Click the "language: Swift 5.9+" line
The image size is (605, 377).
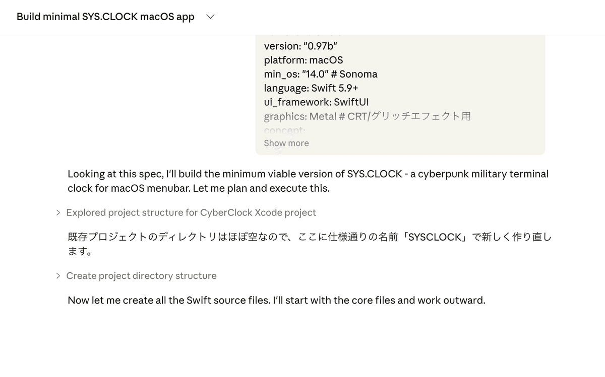pyautogui.click(x=311, y=88)
